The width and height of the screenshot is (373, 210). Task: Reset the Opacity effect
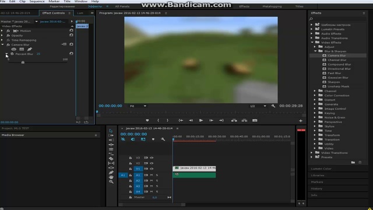pos(71,35)
